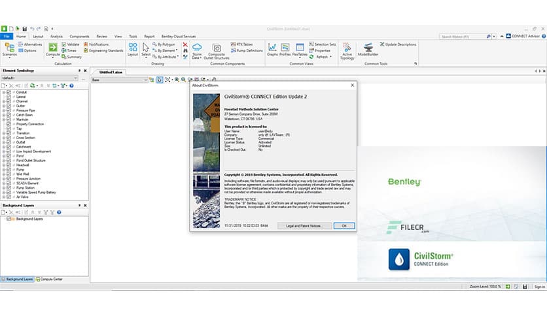Open CONNECT Advisor

(x=523, y=36)
